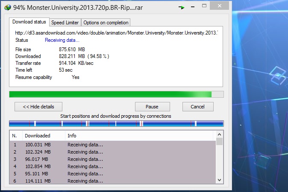Click the green arrow icon in title bar
The image size is (288, 192).
[x=182, y=7]
